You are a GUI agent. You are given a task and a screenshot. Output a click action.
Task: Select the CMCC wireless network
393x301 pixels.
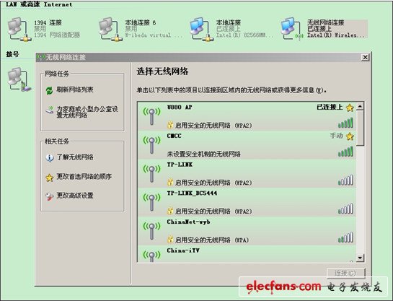tap(247, 145)
